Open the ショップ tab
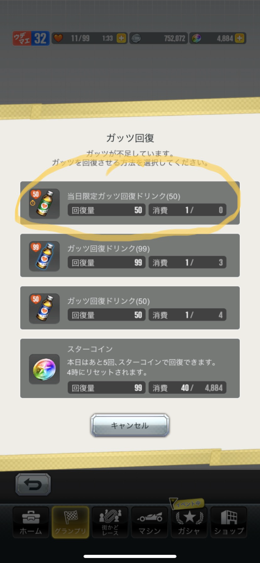Image resolution: width=260 pixels, height=563 pixels. tap(229, 522)
